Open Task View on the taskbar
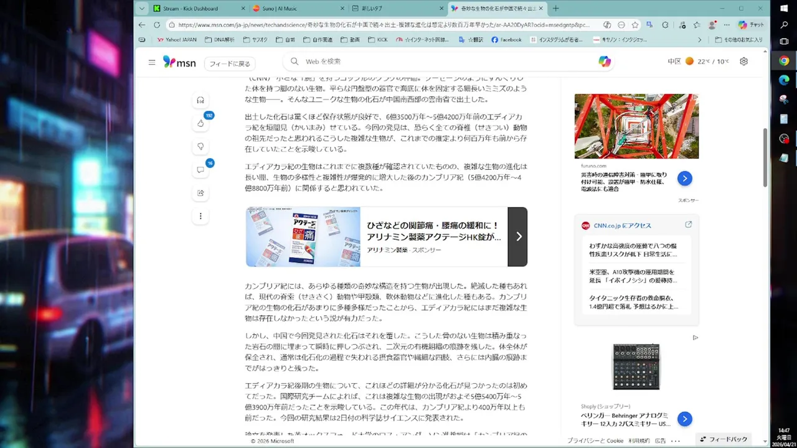 784,42
